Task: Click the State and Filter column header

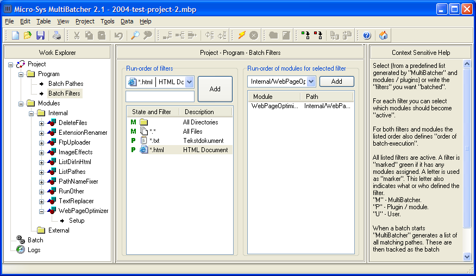Action: [x=153, y=112]
